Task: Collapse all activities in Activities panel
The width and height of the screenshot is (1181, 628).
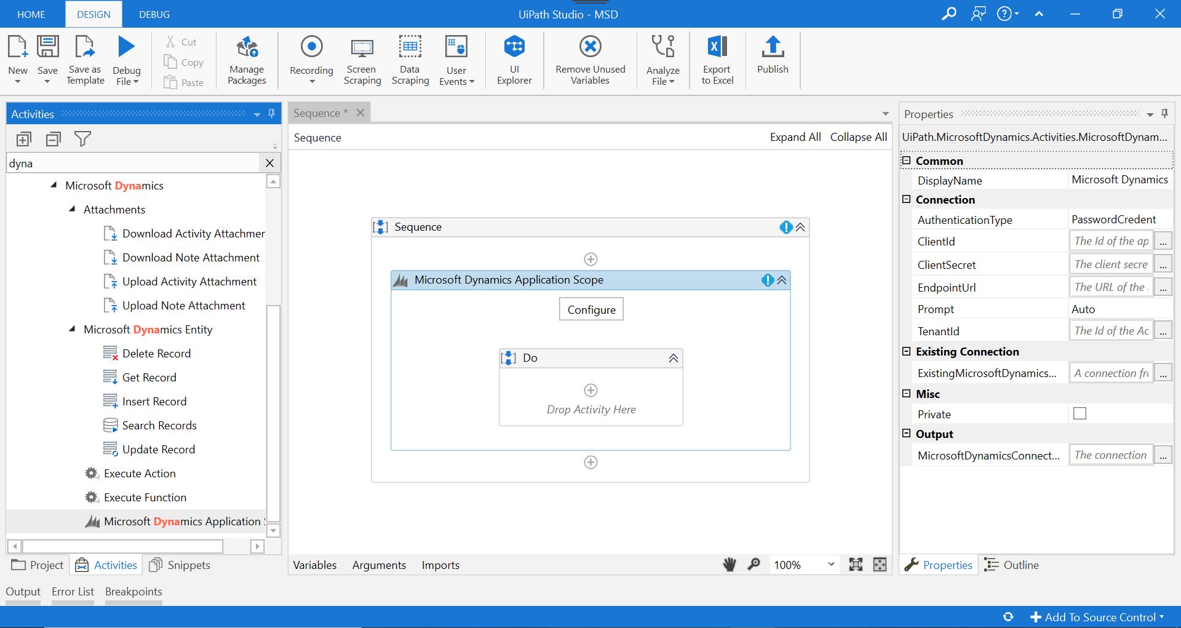Action: click(54, 139)
